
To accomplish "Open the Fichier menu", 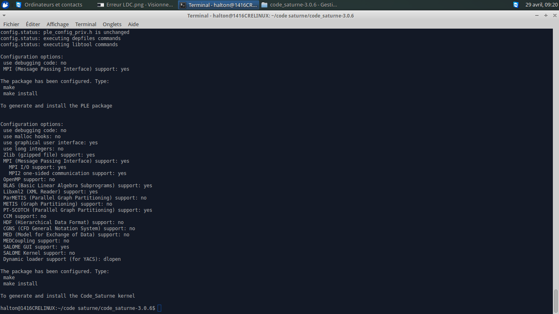I will click(11, 24).
